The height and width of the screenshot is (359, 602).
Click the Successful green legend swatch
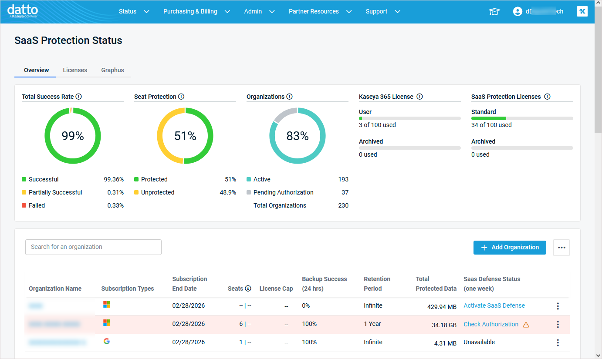(24, 179)
